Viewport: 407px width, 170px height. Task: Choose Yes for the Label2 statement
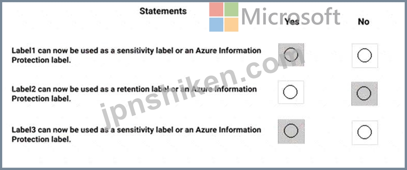[x=290, y=92]
